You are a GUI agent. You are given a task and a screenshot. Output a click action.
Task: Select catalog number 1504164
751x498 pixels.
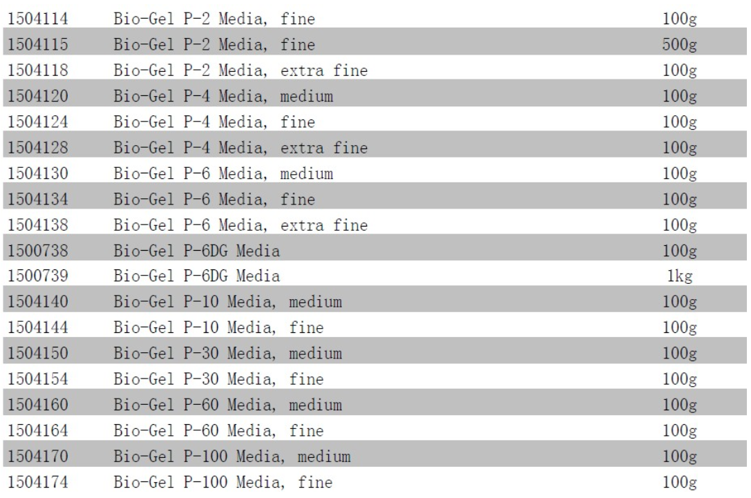pos(38,430)
